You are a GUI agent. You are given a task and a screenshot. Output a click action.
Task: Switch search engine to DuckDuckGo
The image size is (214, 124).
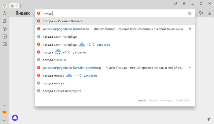(x=183, y=100)
